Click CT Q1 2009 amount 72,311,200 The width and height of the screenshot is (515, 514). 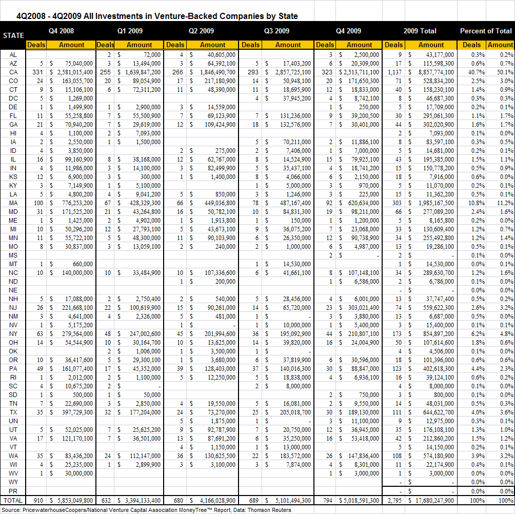[x=147, y=89]
